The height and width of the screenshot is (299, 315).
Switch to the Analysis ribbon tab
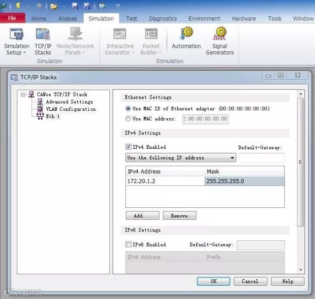click(67, 19)
